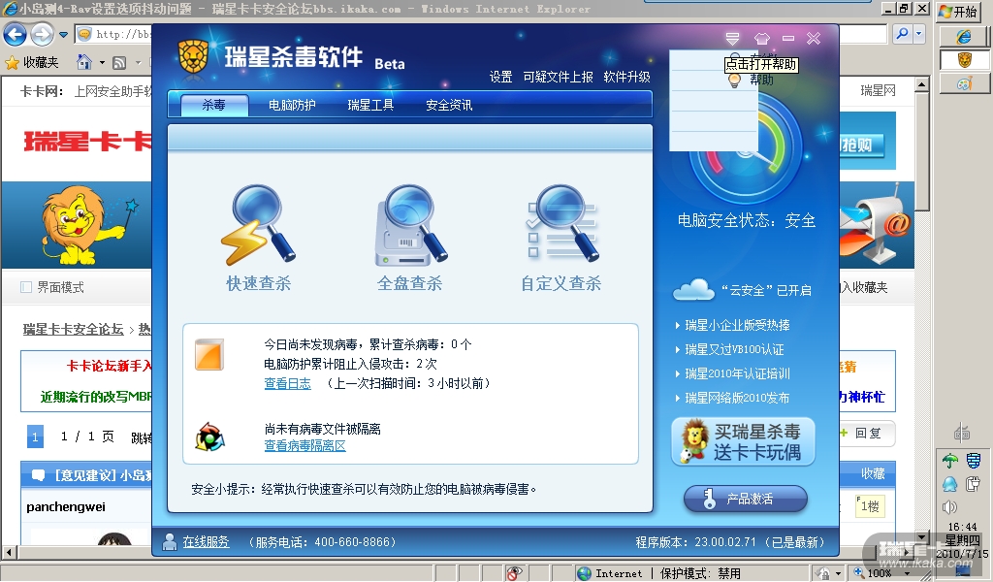Click 买瑞星杀毒送卡卡玩偶 promo banner
The width and height of the screenshot is (993, 582).
[743, 442]
